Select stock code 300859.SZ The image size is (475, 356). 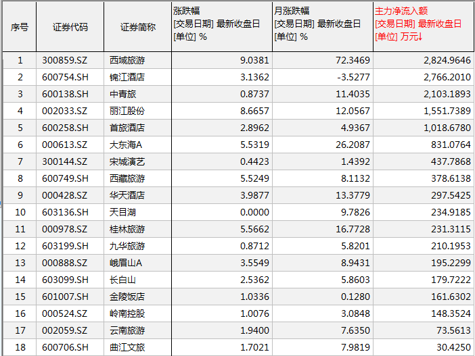tap(64, 60)
